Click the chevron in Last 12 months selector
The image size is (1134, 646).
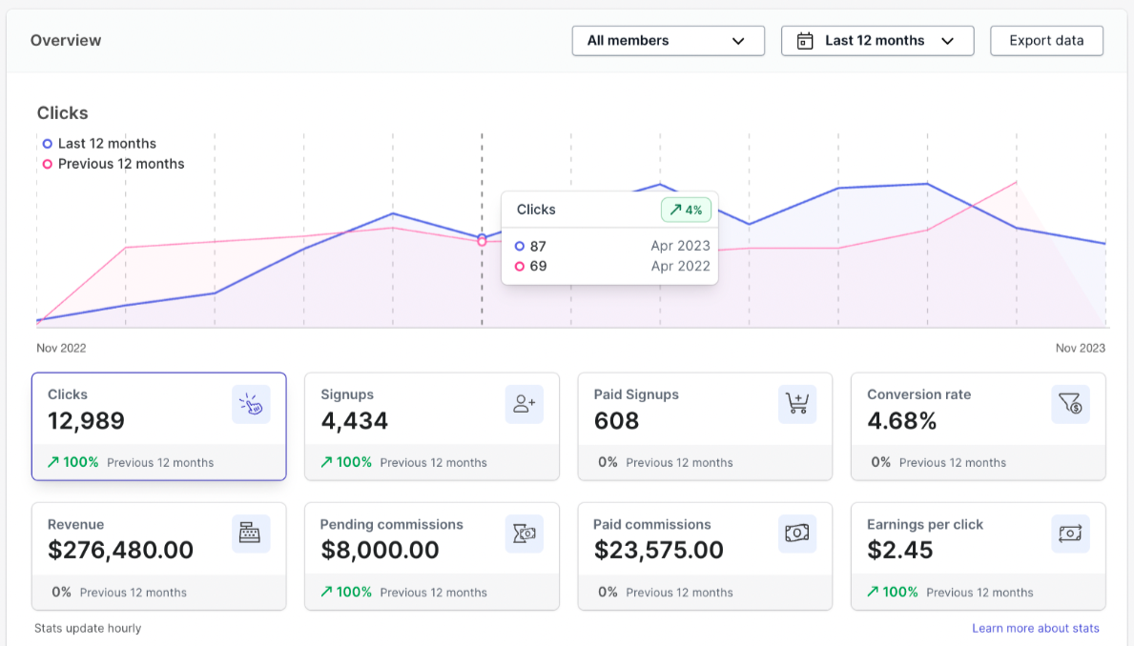coord(947,41)
